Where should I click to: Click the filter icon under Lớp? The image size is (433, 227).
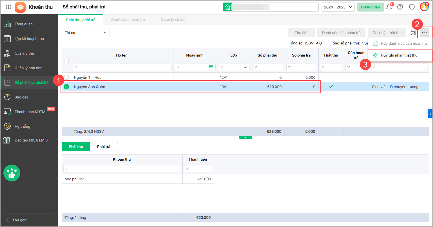[222, 67]
